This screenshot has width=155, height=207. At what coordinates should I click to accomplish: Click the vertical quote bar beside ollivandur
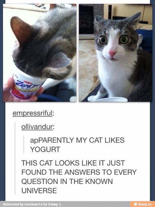point(15,158)
